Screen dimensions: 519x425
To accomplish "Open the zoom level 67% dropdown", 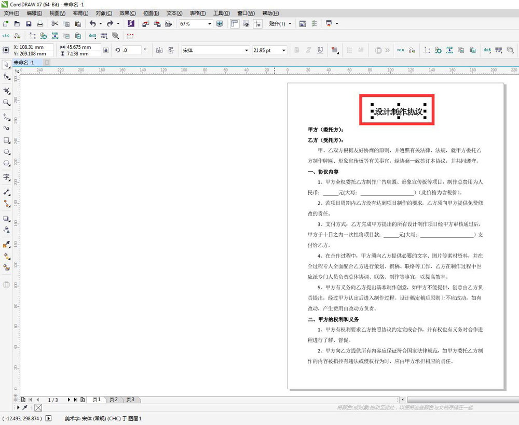I will tap(210, 24).
